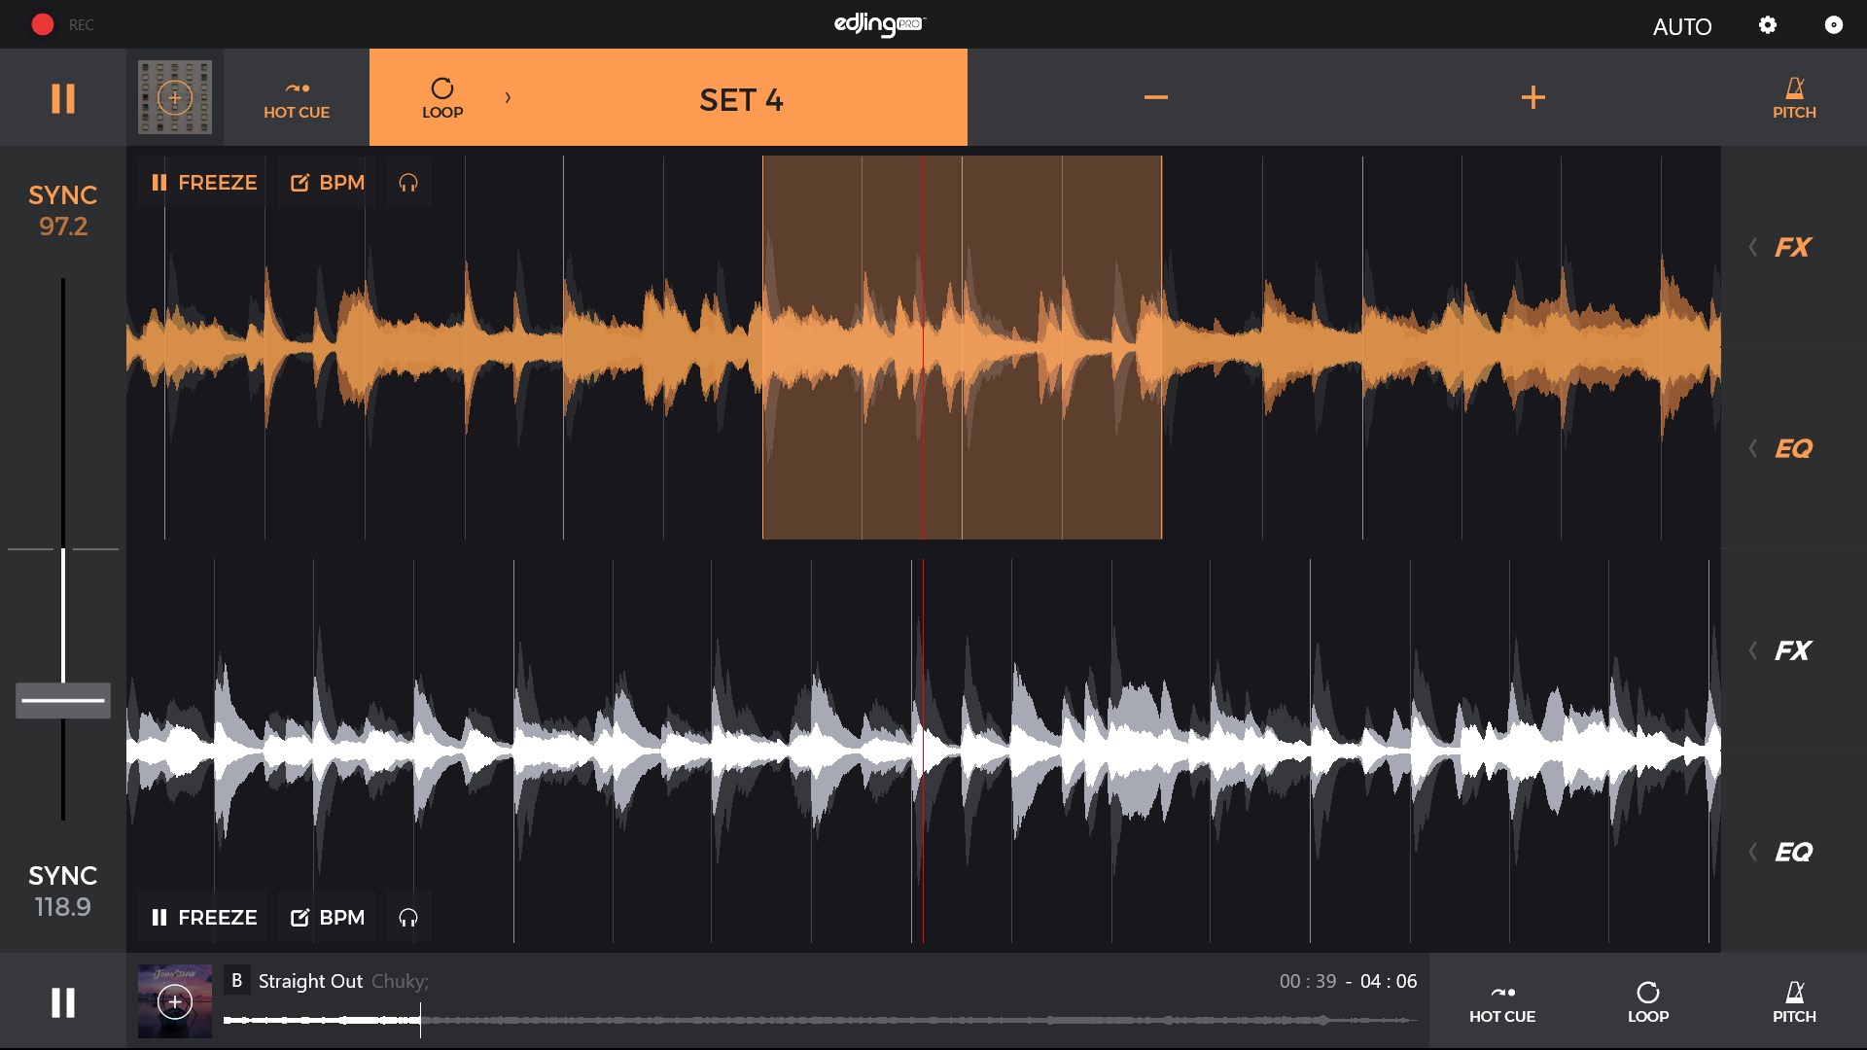Screen dimensions: 1867x1050
Task: Start recording with the REC control
Action: [x=43, y=24]
